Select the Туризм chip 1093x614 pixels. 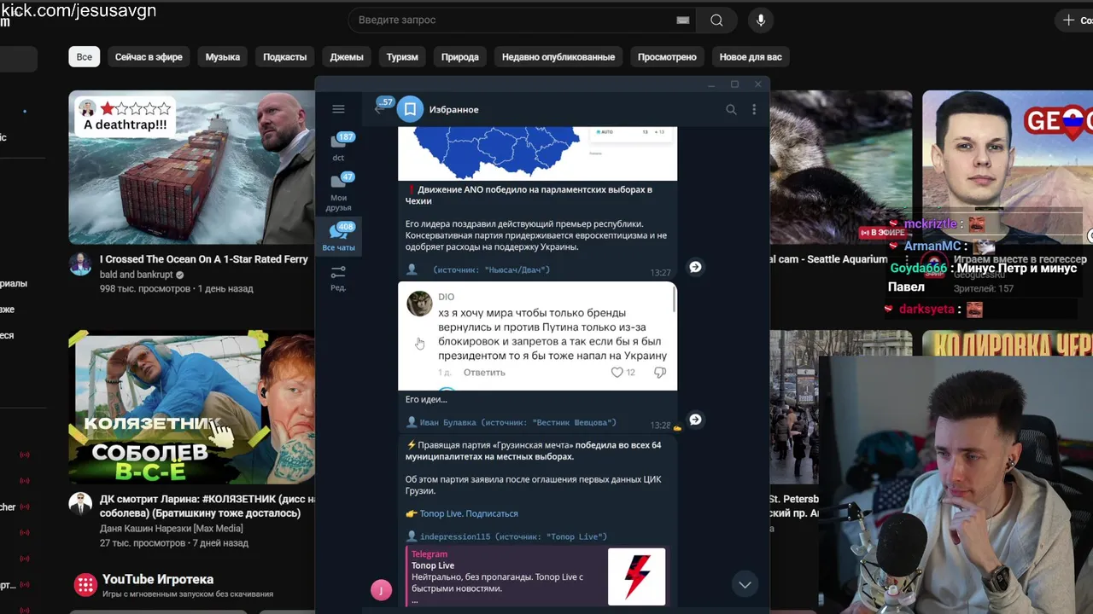coord(402,57)
